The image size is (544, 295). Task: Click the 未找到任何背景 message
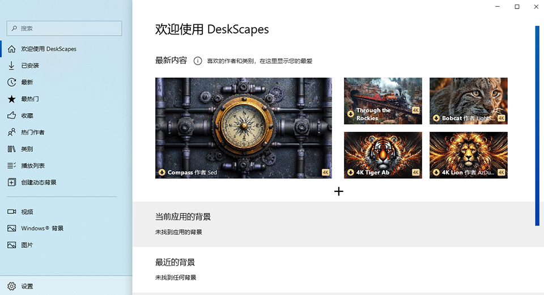pos(176,277)
